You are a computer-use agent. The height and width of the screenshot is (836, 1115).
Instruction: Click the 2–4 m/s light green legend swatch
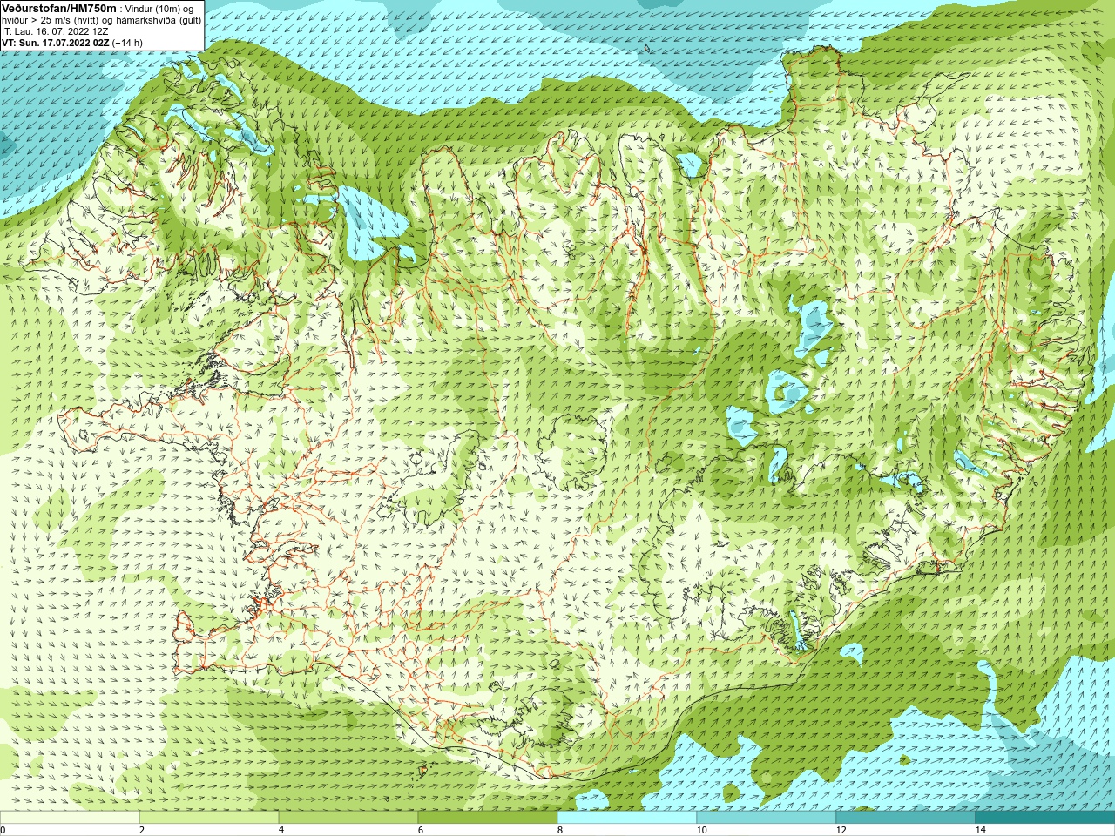[x=209, y=818]
